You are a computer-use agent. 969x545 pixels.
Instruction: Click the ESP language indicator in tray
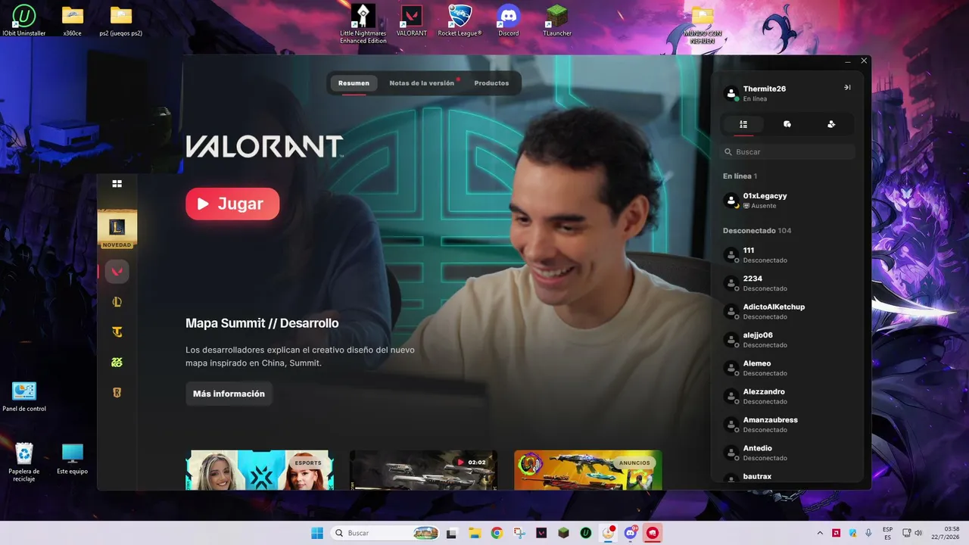click(x=887, y=533)
